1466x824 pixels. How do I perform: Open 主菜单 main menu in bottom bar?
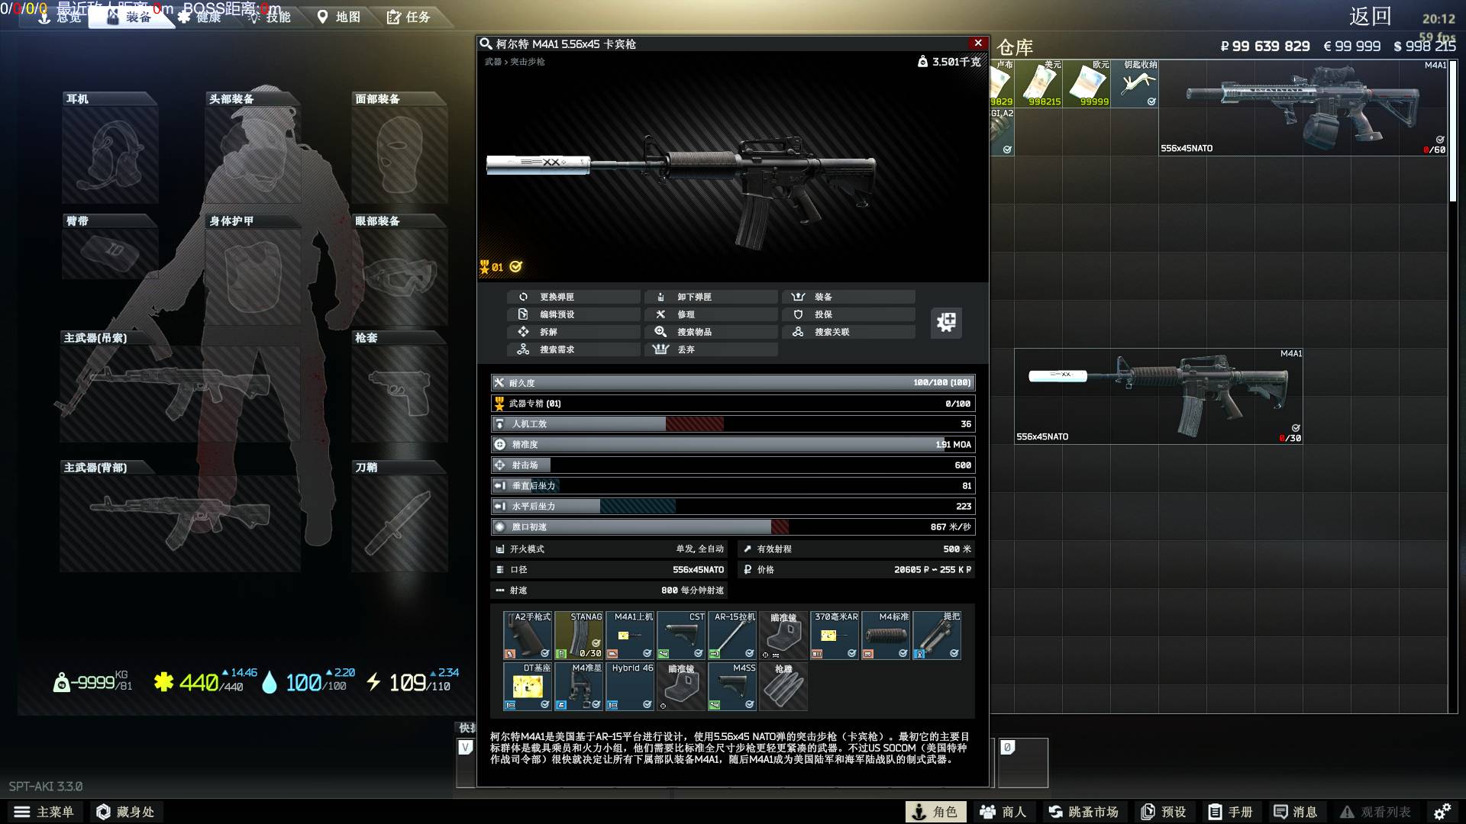coord(44,812)
